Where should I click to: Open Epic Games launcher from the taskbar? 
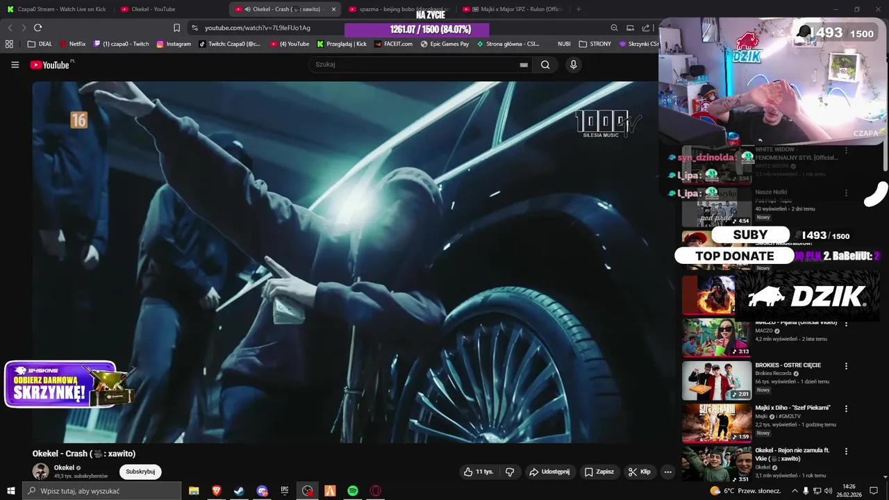tap(284, 491)
